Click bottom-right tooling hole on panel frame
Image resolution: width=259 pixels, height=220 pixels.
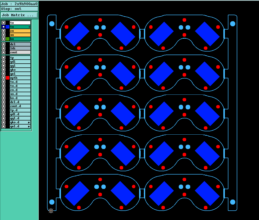tap(233, 202)
